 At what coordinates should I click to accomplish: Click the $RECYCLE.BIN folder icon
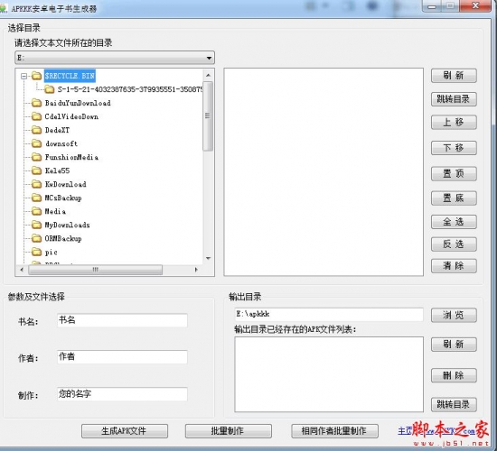(37, 76)
